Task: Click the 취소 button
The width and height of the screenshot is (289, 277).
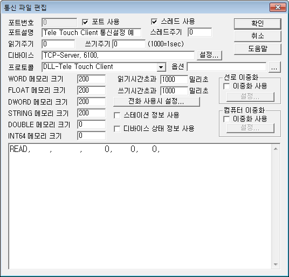Action: point(258,36)
